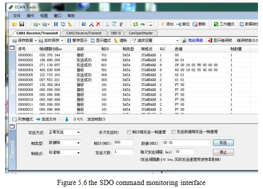Open the 视图 (View) menu
Screen dimensions: 263x189
pos(44,16)
